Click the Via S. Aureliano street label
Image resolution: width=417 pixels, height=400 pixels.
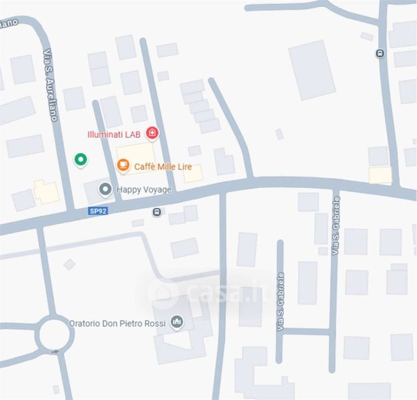click(50, 85)
